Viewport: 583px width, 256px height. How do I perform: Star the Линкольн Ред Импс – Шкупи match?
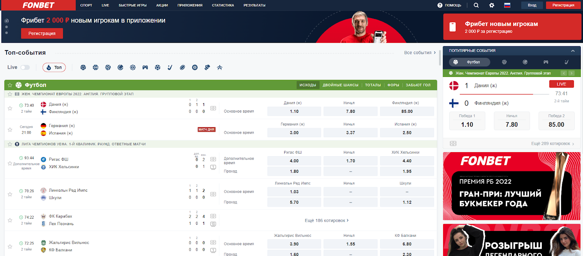tap(10, 194)
